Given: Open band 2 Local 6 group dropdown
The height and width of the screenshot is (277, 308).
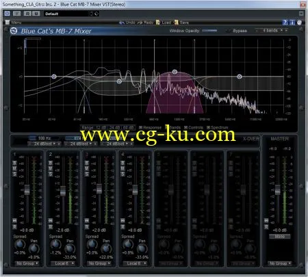Looking at the screenshot, I should (63, 263).
